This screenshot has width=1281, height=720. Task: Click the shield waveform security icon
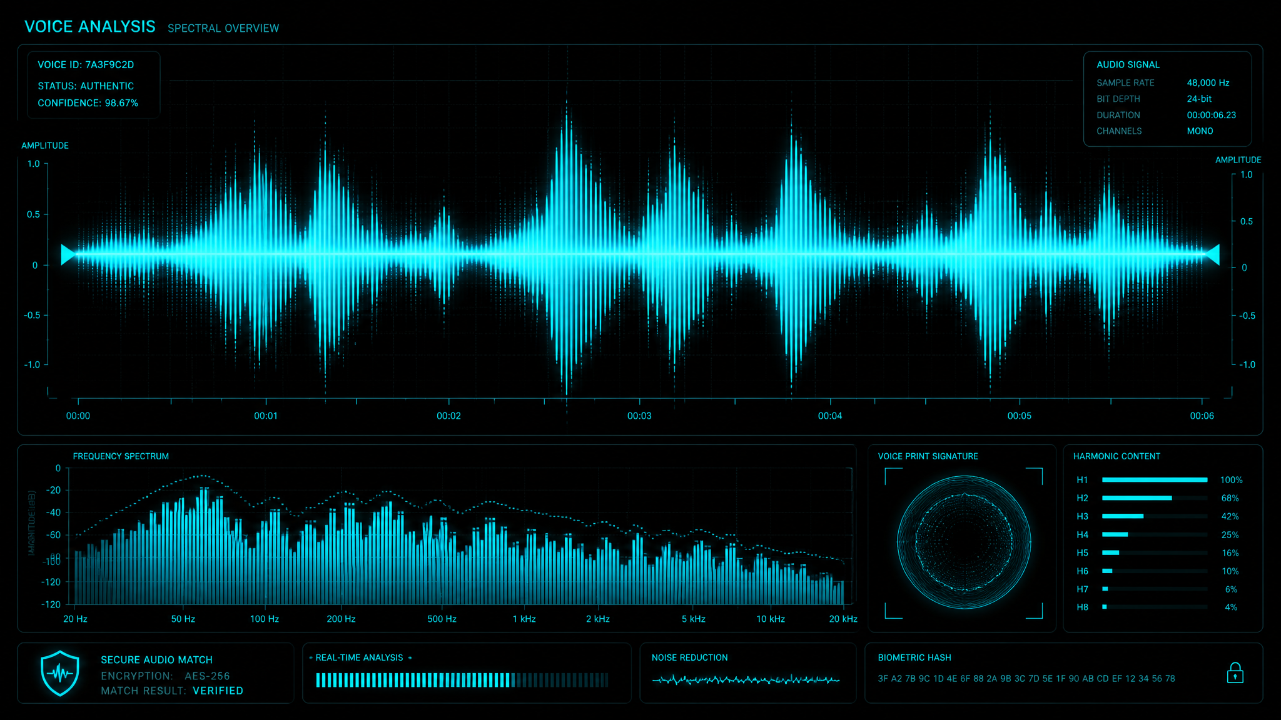(60, 673)
